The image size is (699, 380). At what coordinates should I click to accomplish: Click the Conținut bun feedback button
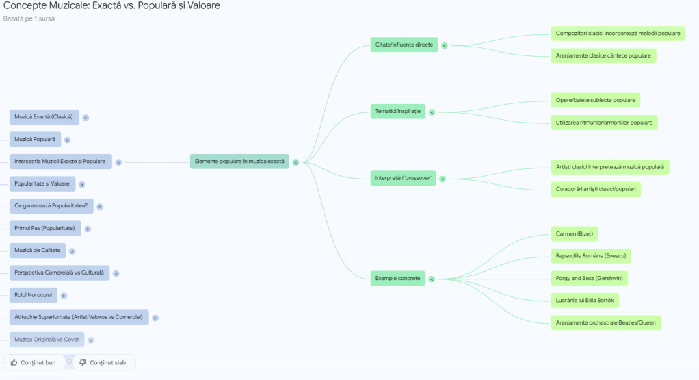[x=34, y=362]
